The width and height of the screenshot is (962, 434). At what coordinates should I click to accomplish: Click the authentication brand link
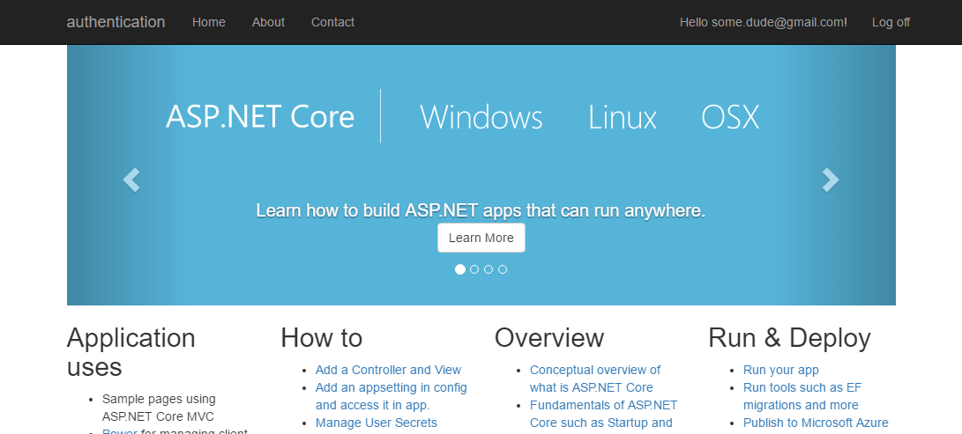point(116,22)
